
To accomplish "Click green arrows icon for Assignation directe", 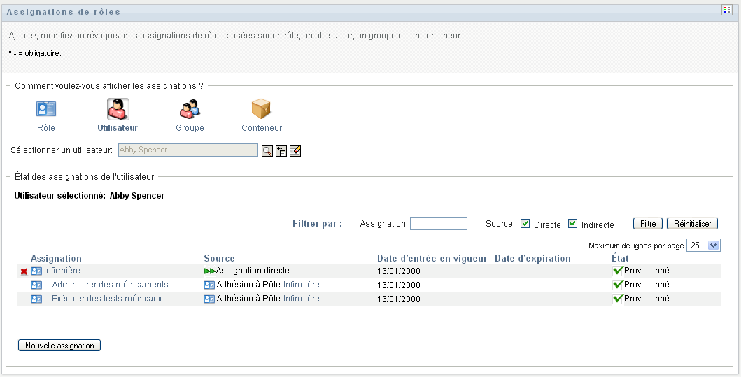I will (x=209, y=271).
